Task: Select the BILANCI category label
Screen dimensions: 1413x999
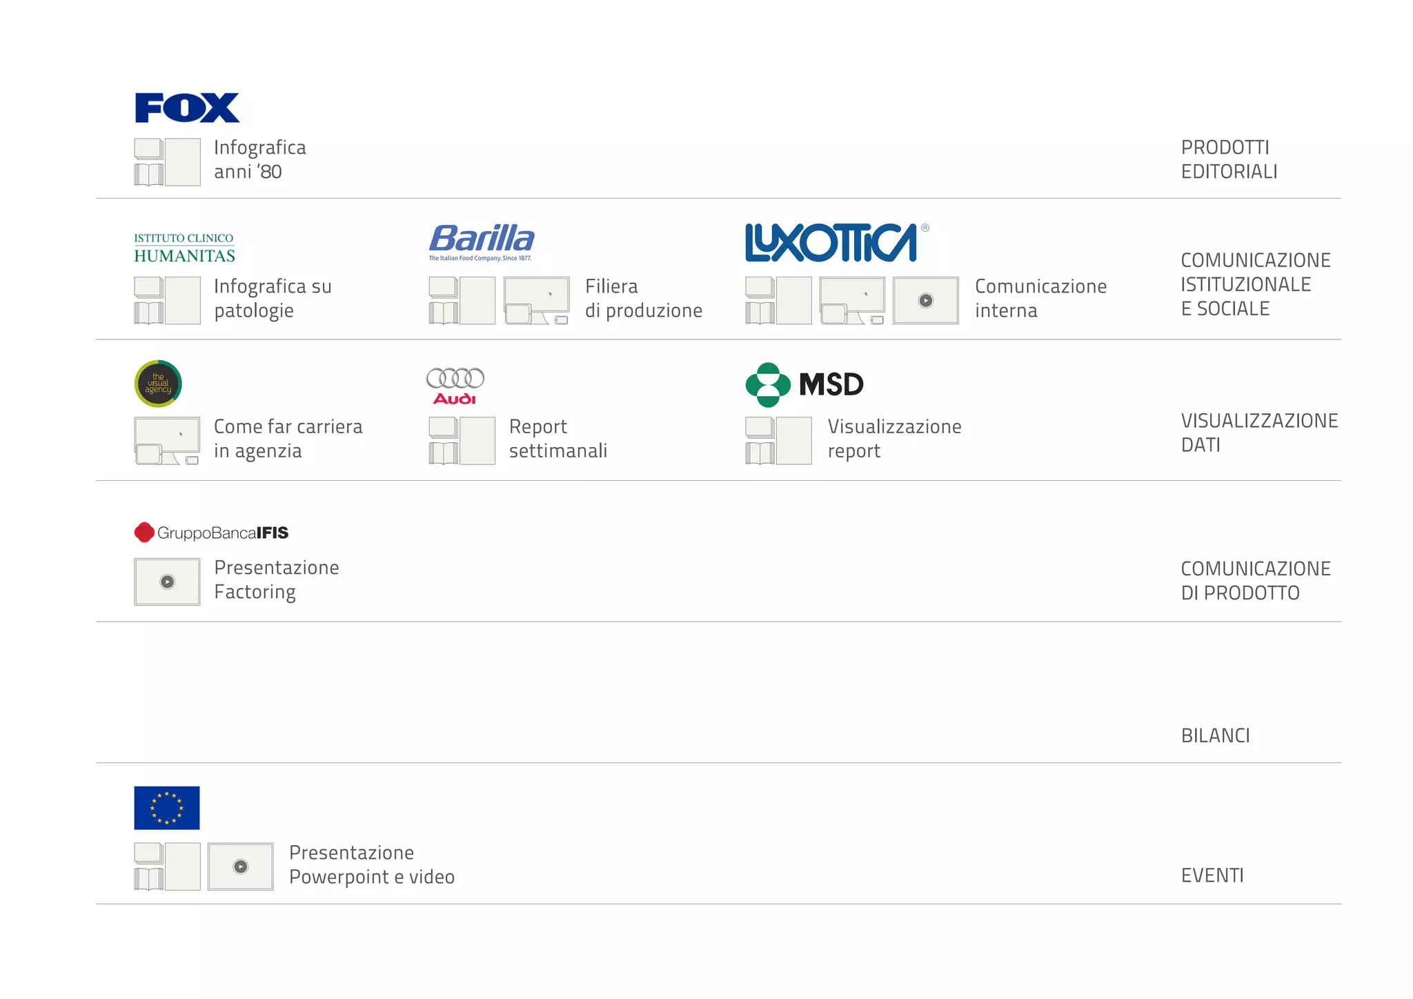Action: click(1215, 735)
